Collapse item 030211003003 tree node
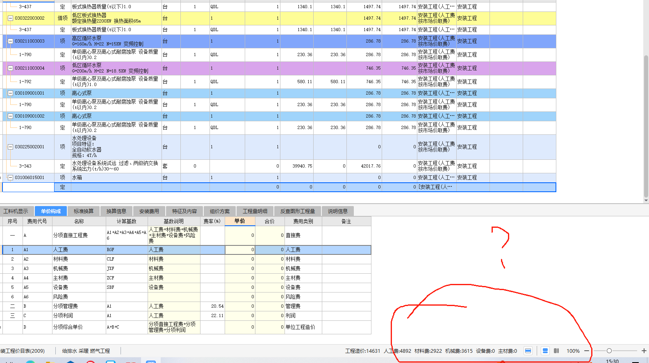The image size is (649, 363). 10,41
